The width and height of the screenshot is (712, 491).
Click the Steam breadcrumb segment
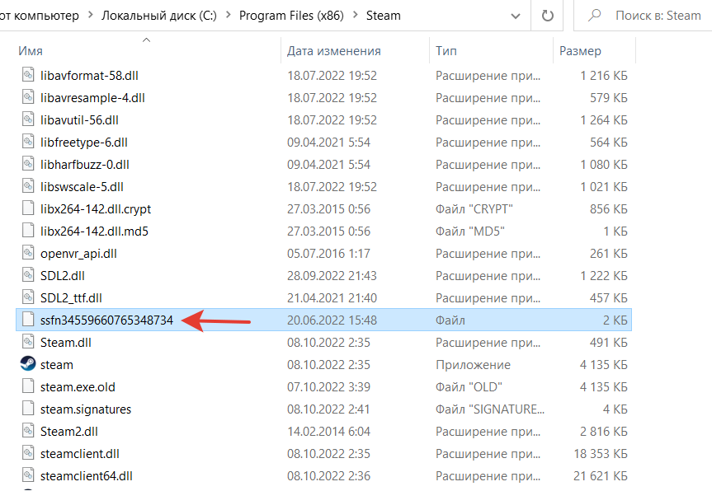pos(384,16)
